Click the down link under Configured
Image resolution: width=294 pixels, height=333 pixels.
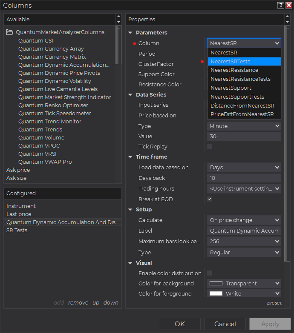tap(111, 303)
